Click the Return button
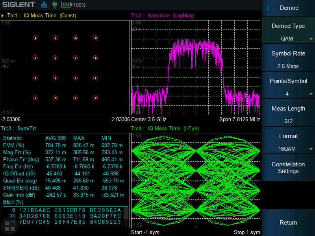This screenshot has width=315, height=236. 288,223
